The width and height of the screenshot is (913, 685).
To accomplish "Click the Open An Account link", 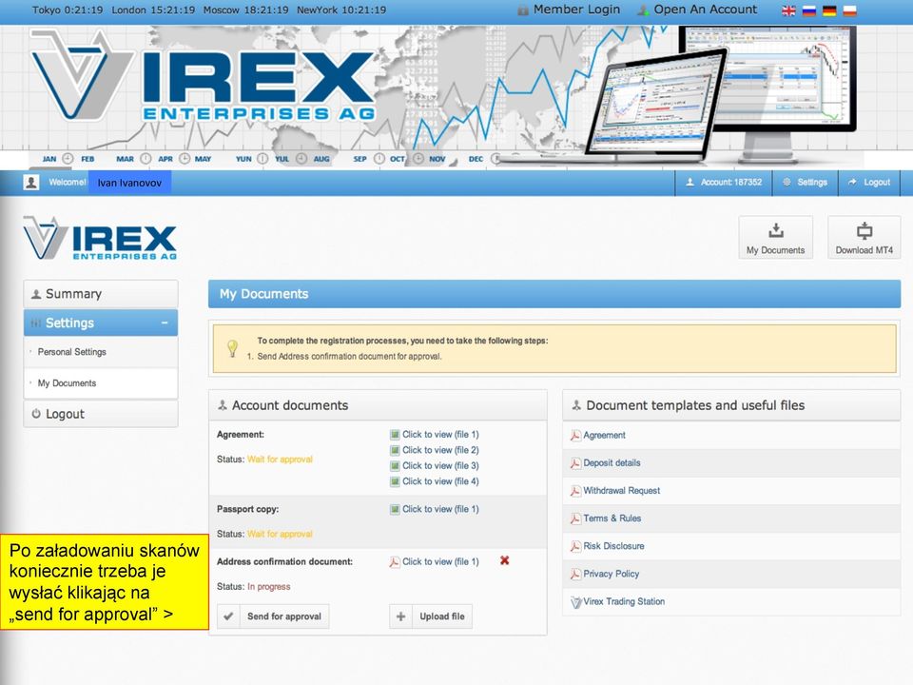I will [x=705, y=10].
